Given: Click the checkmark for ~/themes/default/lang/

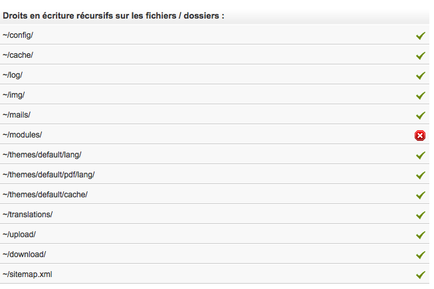Looking at the screenshot, I should [x=421, y=155].
